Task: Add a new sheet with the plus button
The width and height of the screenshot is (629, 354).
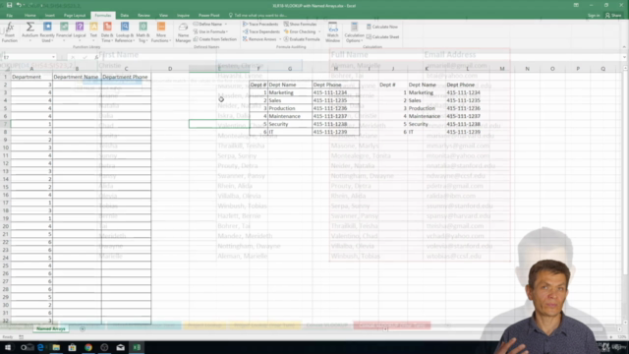Action: [83, 328]
